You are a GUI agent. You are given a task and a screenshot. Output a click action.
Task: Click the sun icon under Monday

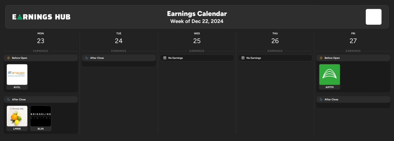(9, 58)
